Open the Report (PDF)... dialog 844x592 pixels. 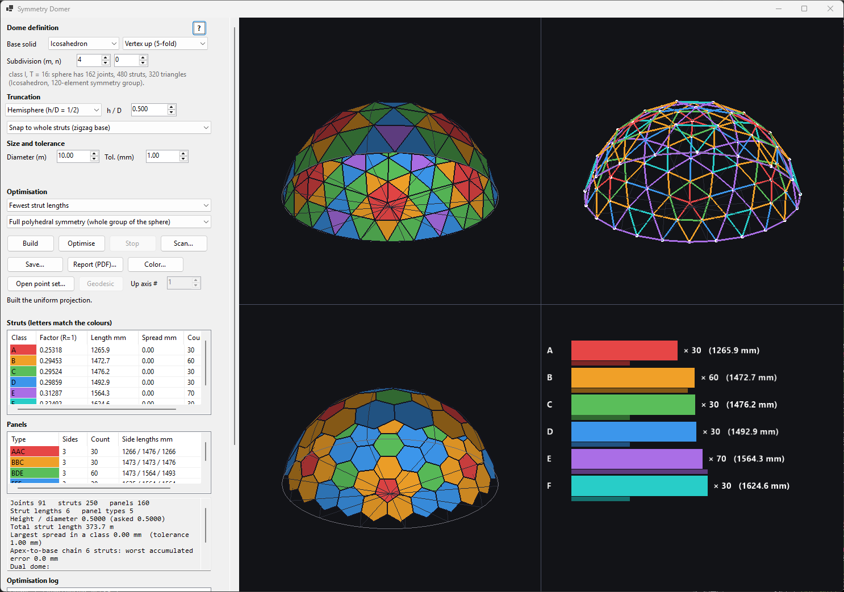click(x=95, y=264)
